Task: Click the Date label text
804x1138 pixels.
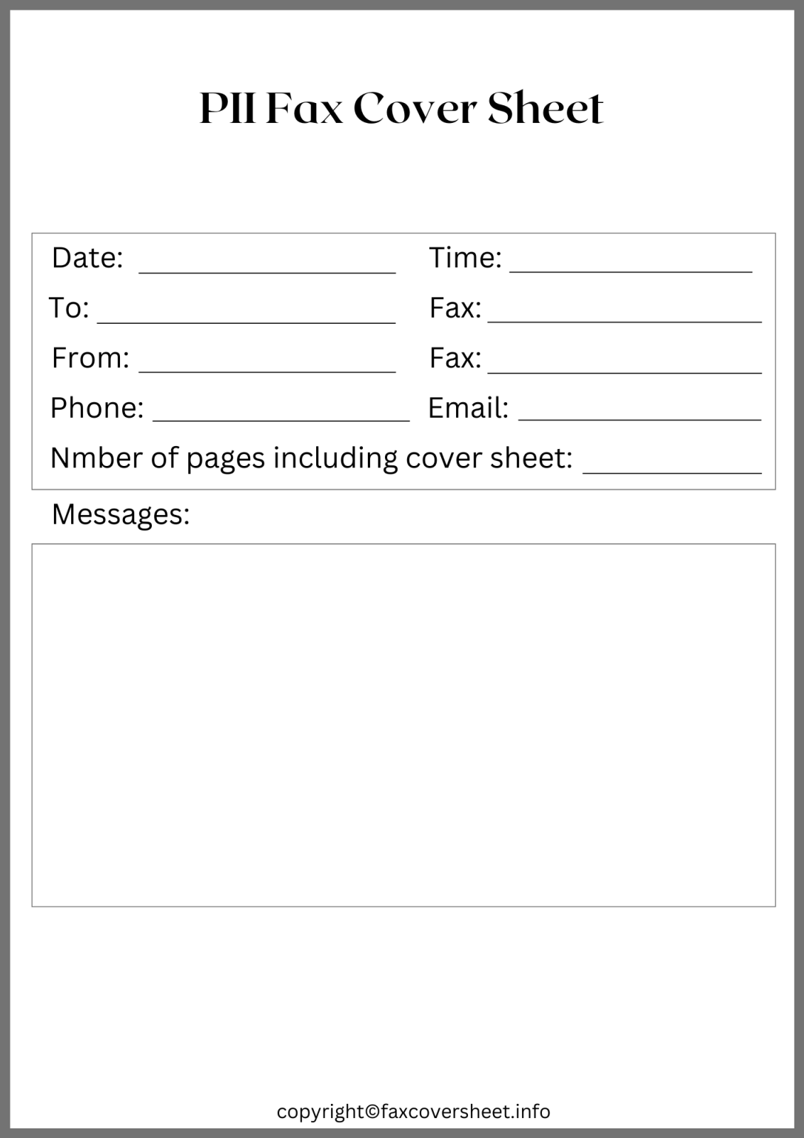Action: pos(87,257)
